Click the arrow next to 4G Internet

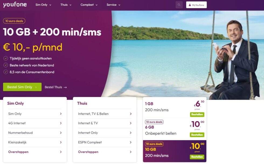[x=61, y=123]
